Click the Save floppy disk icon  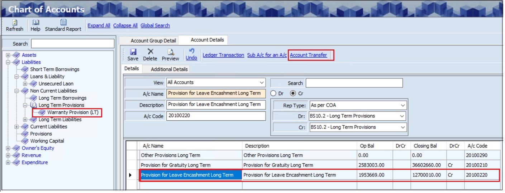pyautogui.click(x=133, y=52)
